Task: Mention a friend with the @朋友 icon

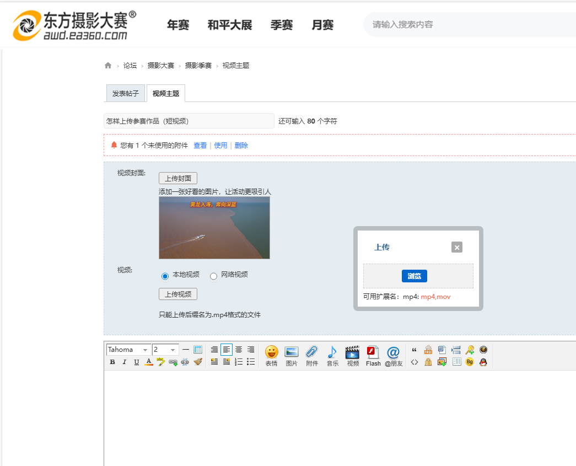Action: click(x=393, y=355)
